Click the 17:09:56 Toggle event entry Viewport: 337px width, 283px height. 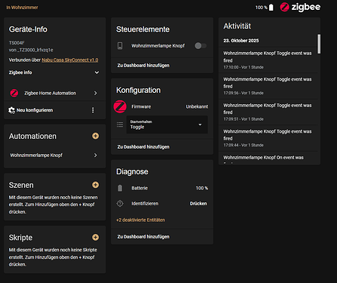268,86
